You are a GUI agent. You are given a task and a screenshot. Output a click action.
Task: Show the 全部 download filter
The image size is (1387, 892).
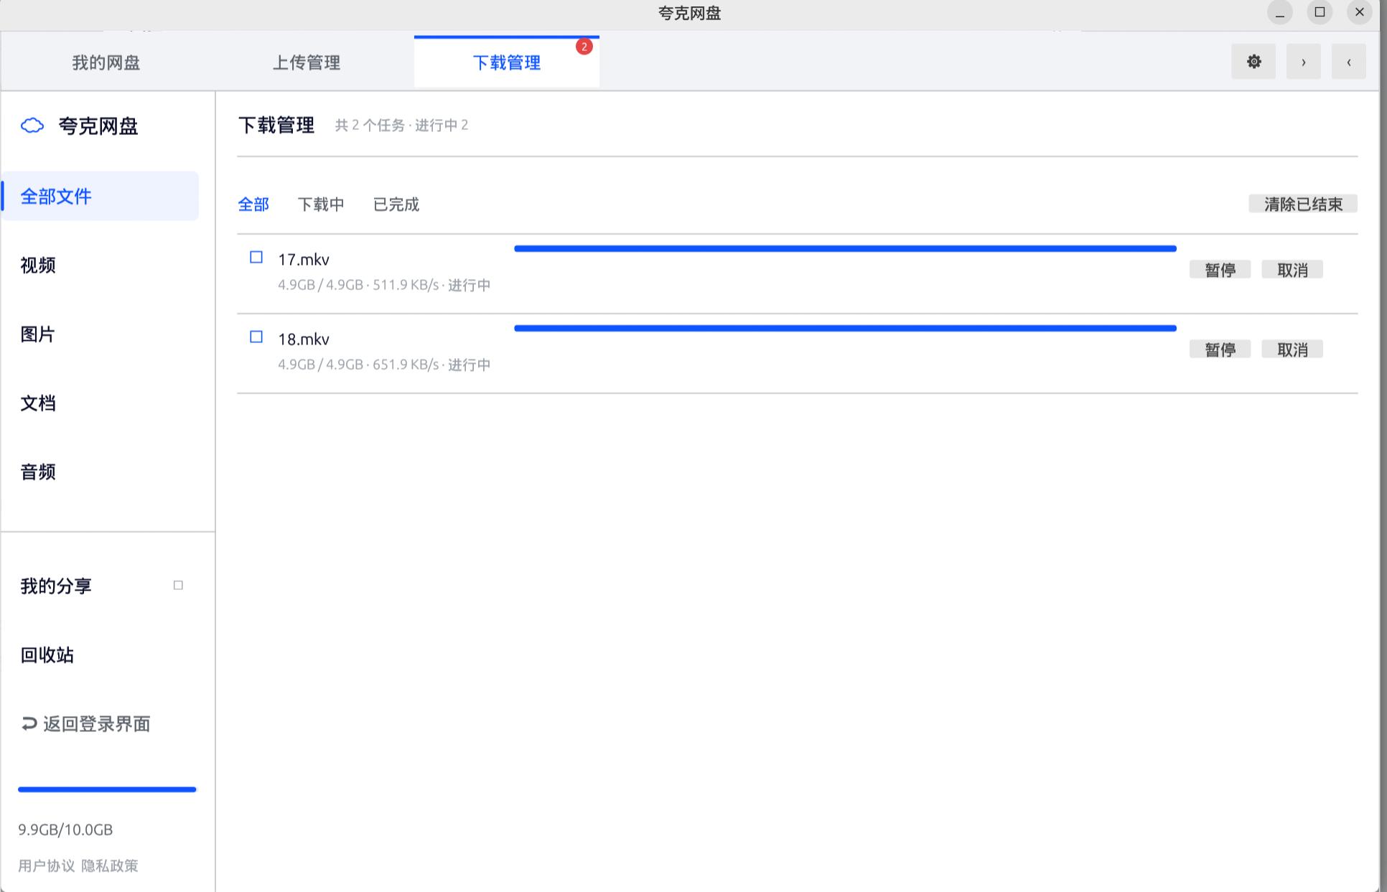click(253, 205)
